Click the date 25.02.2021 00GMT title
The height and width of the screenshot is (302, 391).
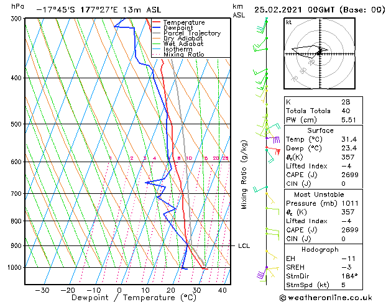pos(320,10)
